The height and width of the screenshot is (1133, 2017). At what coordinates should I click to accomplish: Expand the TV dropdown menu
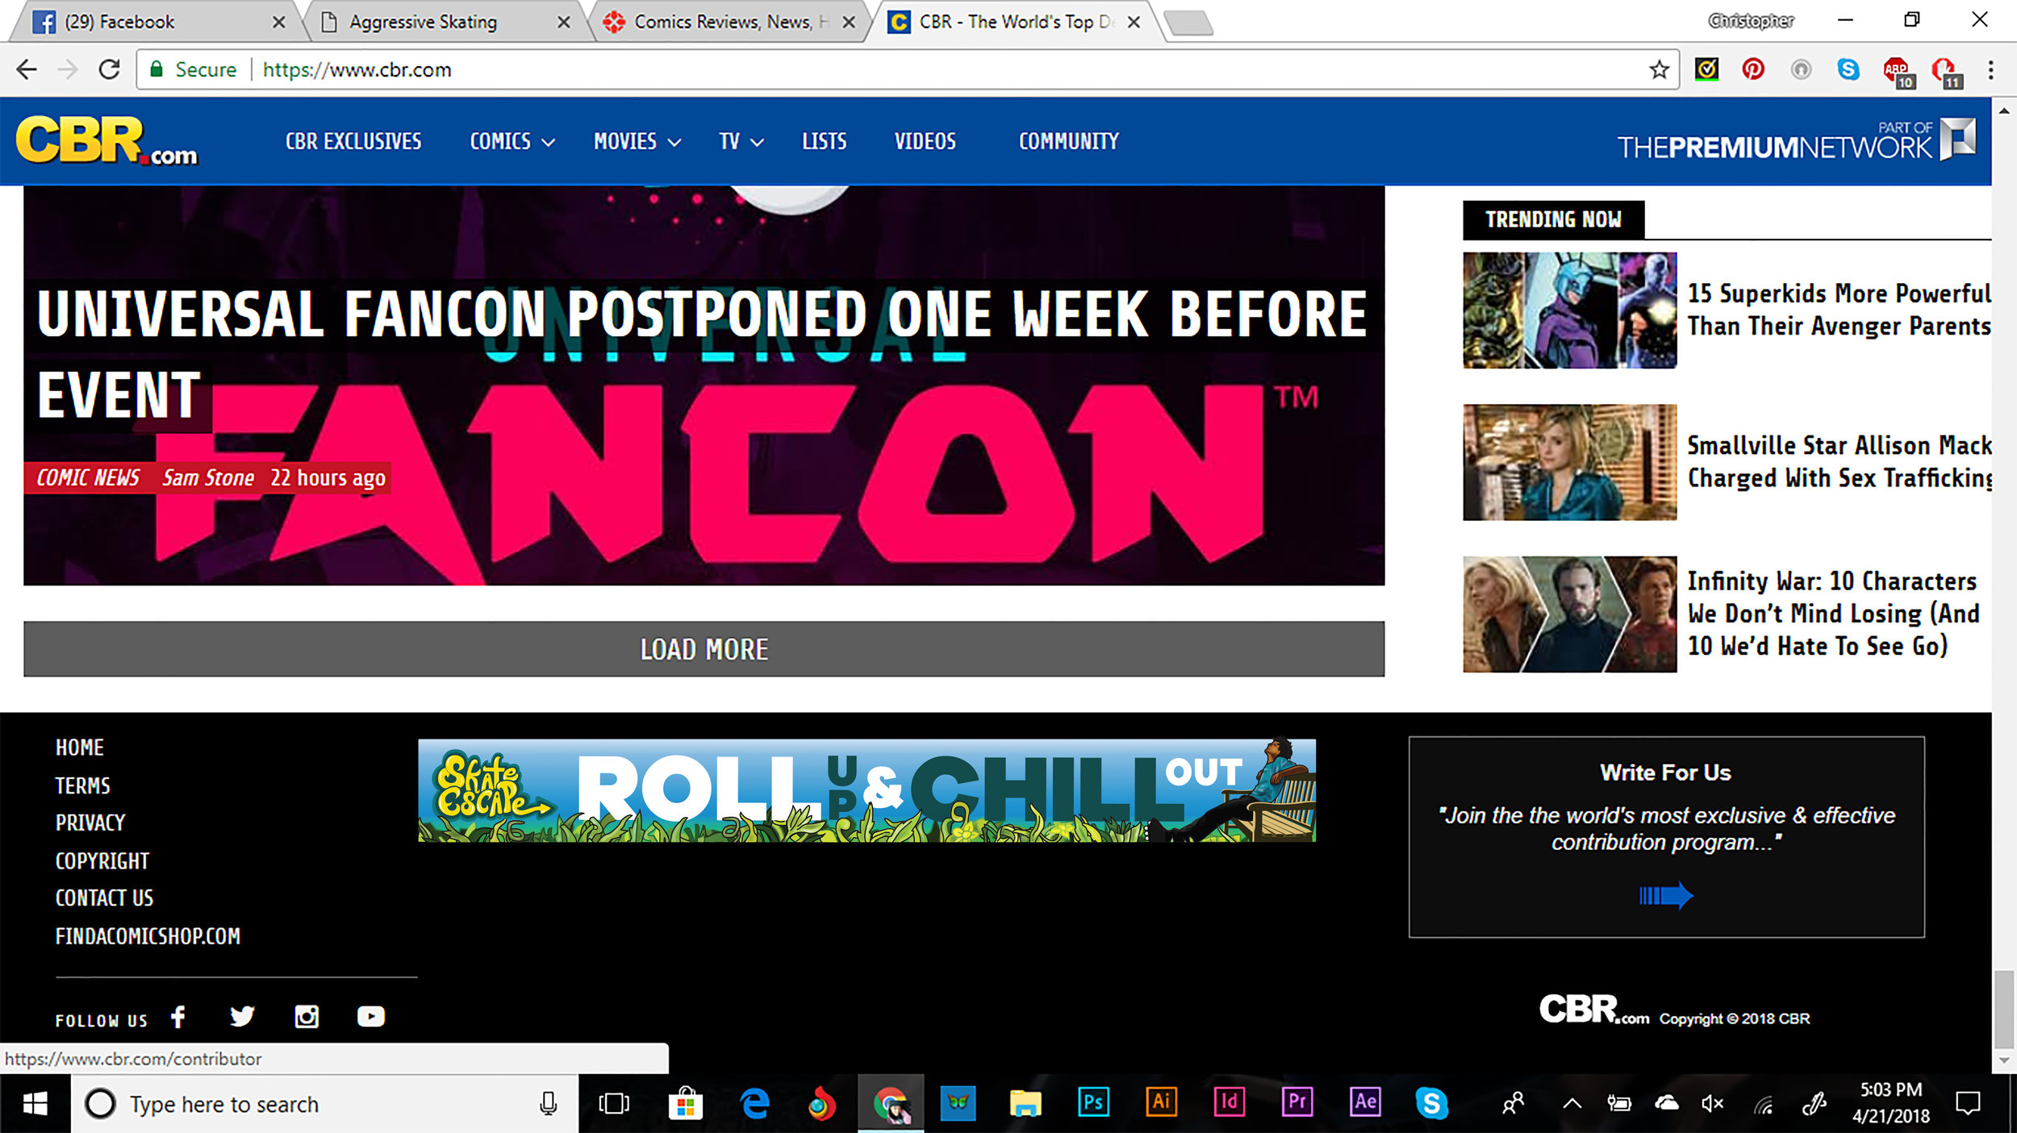(x=741, y=142)
